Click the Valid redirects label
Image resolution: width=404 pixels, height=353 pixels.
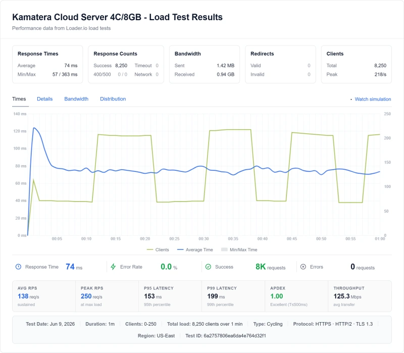[256, 66]
